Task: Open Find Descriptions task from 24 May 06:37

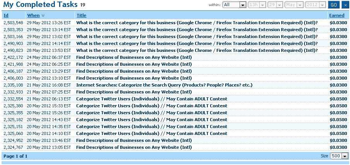Action: [134, 57]
